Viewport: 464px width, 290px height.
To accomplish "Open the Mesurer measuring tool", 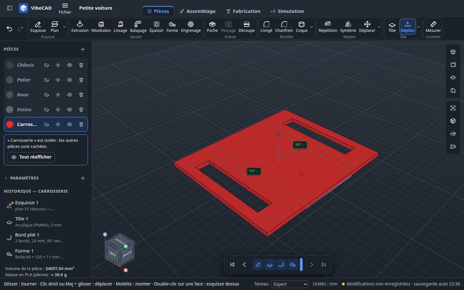I will tap(433, 27).
